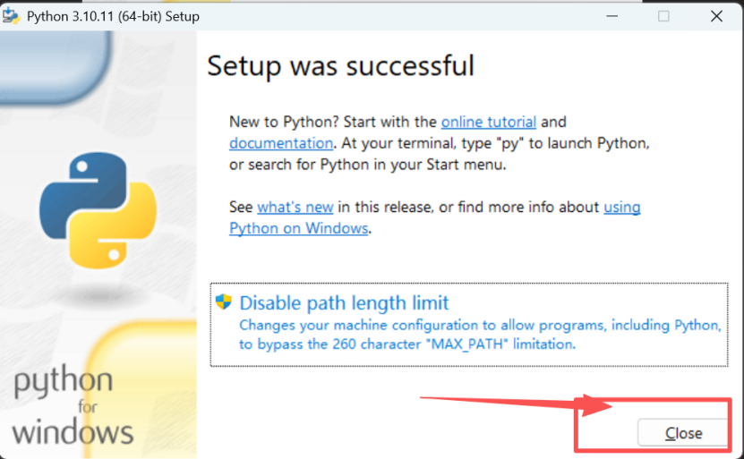This screenshot has width=744, height=459.
Task: Close the setup window with the X
Action: 716,16
